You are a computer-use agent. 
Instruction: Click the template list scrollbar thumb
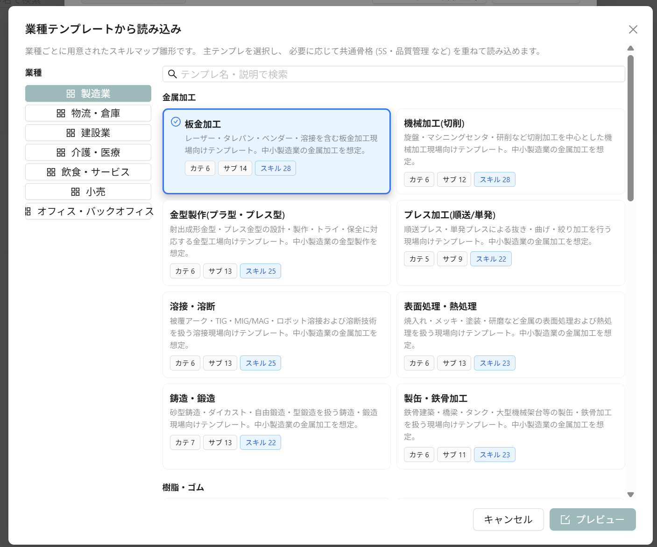pyautogui.click(x=630, y=128)
